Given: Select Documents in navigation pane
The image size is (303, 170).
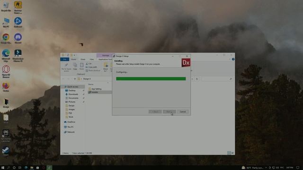Looking at the screenshot, I should [73, 98].
